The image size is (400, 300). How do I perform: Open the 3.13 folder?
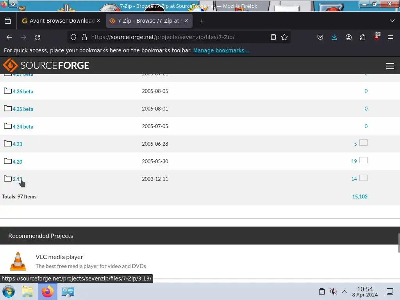(17, 179)
